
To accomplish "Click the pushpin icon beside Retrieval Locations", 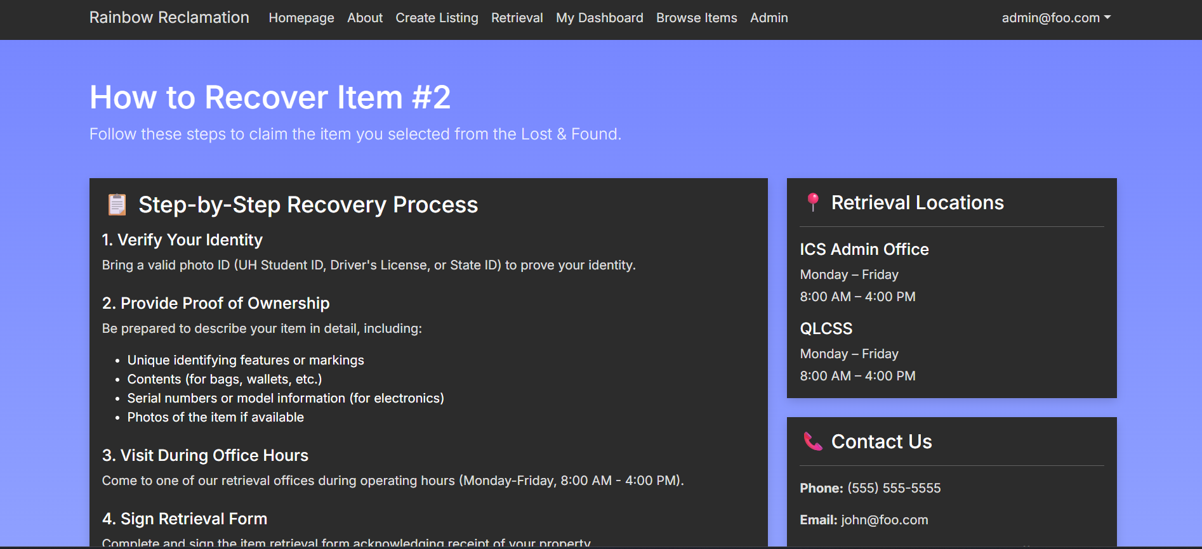I will [x=812, y=202].
